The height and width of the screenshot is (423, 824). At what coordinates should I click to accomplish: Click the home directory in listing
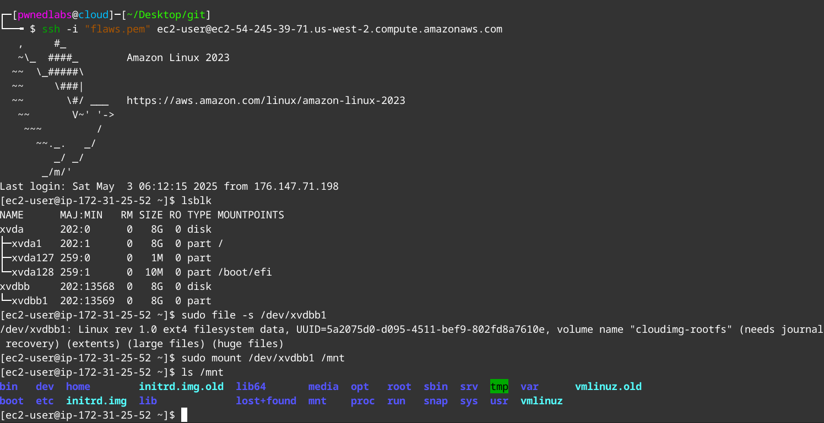[x=78, y=387]
